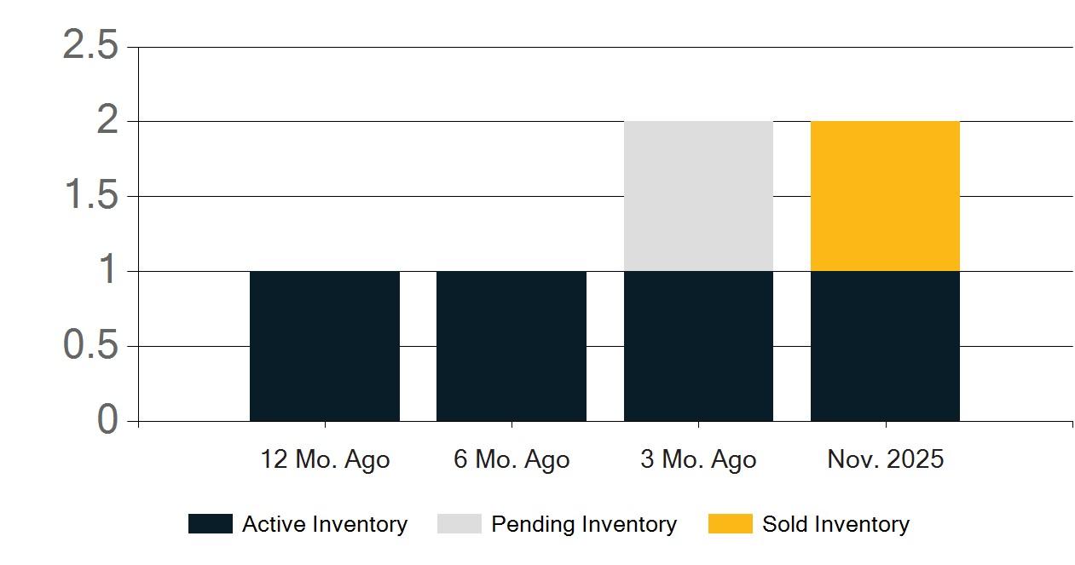
Task: Click the Sold Inventory legend swatch
Action: pos(731,524)
